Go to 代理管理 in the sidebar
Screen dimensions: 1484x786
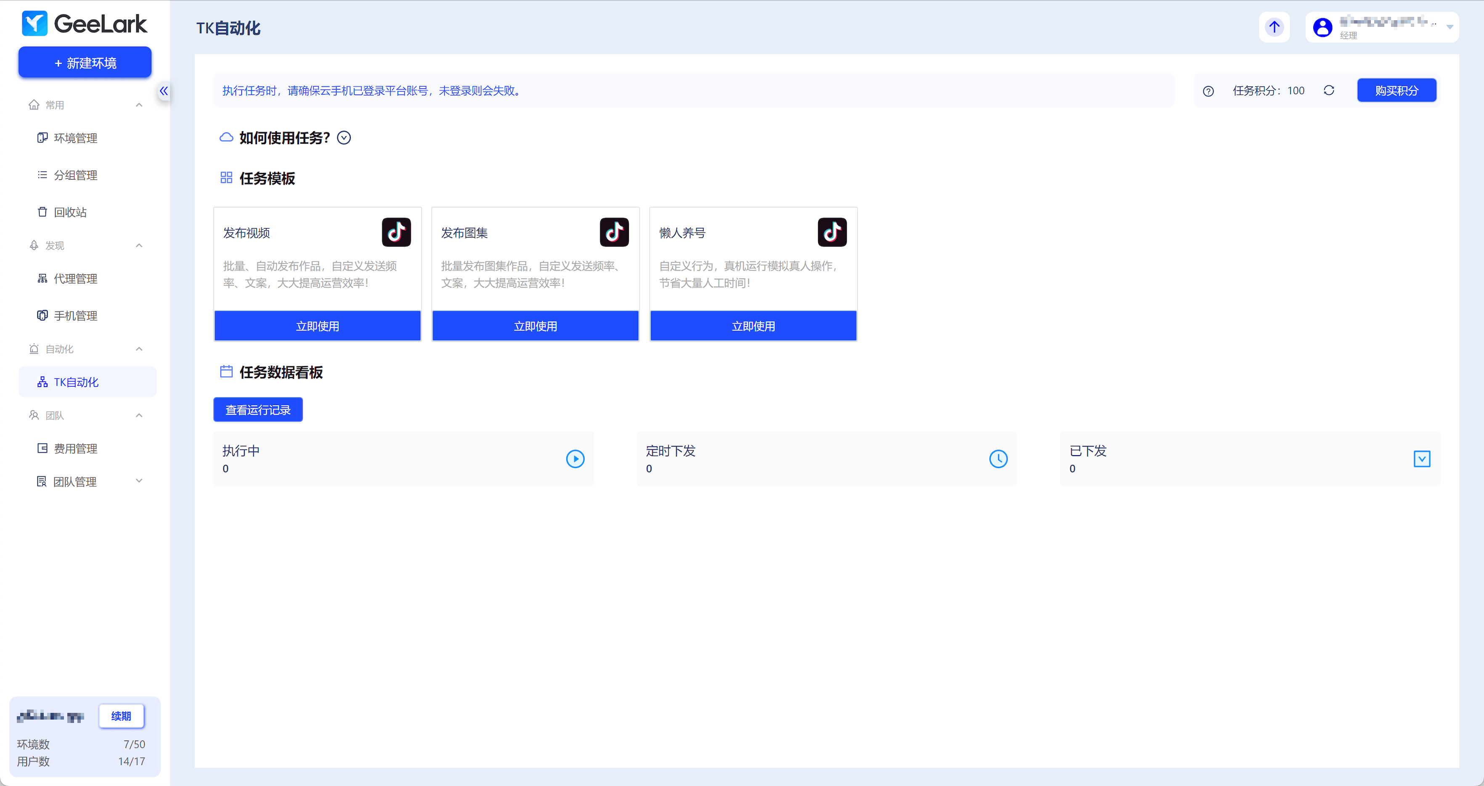pyautogui.click(x=75, y=279)
